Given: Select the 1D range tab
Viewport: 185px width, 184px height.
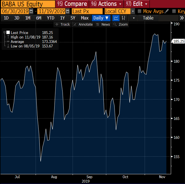Looking at the screenshot, I should (6, 18).
